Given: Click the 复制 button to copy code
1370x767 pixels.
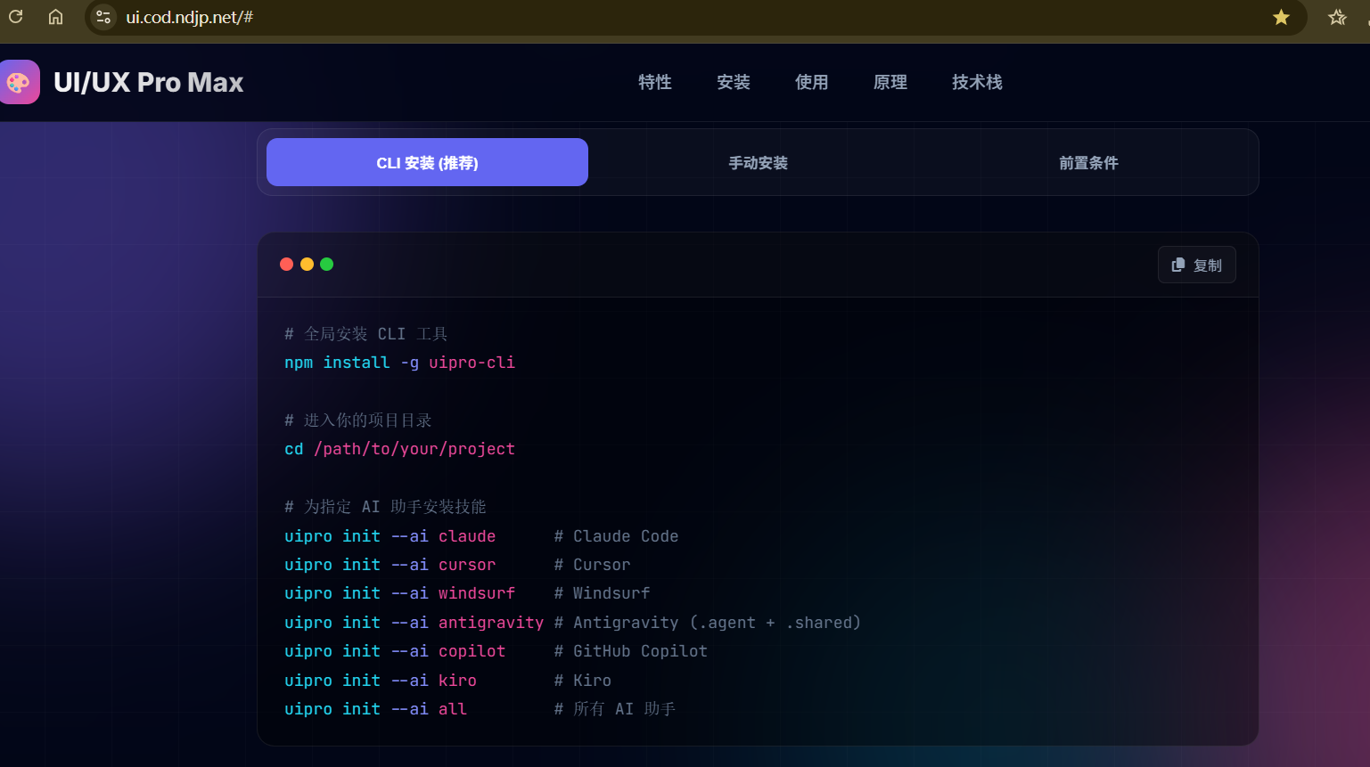Looking at the screenshot, I should coord(1197,264).
